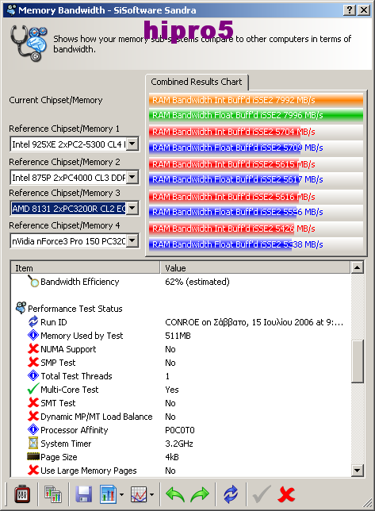The image size is (375, 511).
Task: Click the Performance Test Status heading icon
Action: (21, 308)
